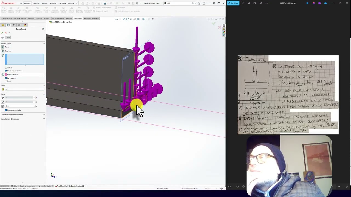Click the pushpin icon in Forza/Coppia panel

(x=9, y=33)
